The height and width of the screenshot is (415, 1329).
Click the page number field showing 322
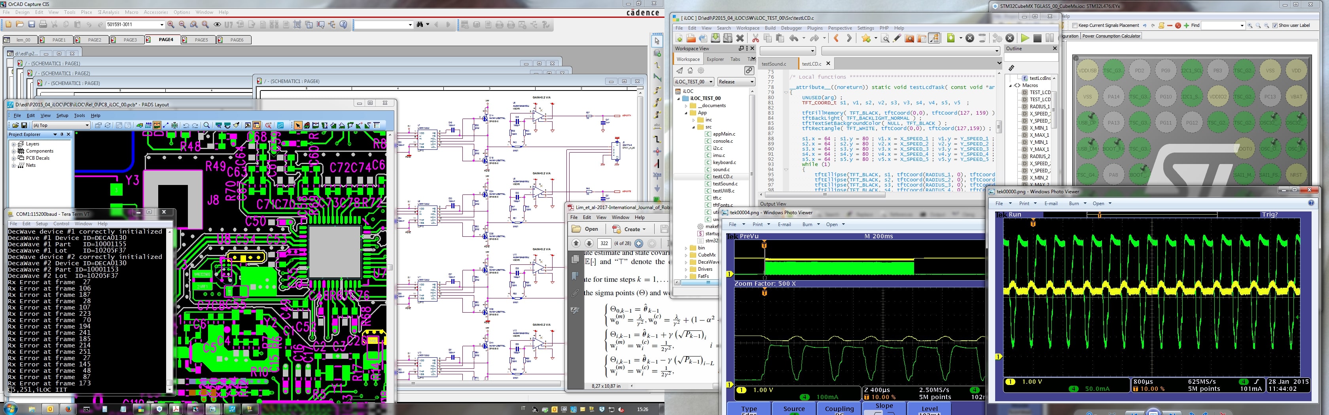click(604, 243)
